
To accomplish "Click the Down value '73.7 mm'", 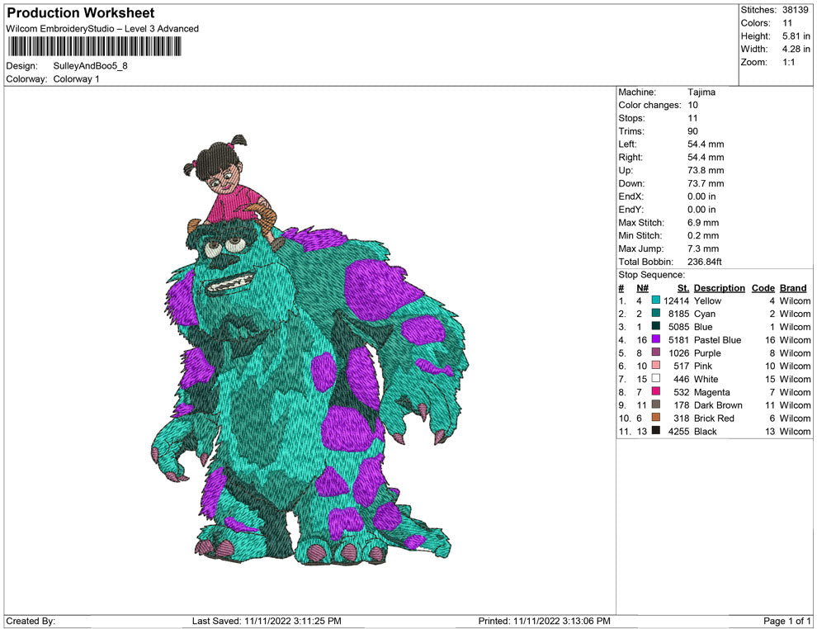I will 706,183.
